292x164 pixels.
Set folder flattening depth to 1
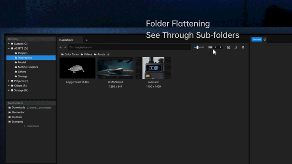pyautogui.click(x=215, y=47)
